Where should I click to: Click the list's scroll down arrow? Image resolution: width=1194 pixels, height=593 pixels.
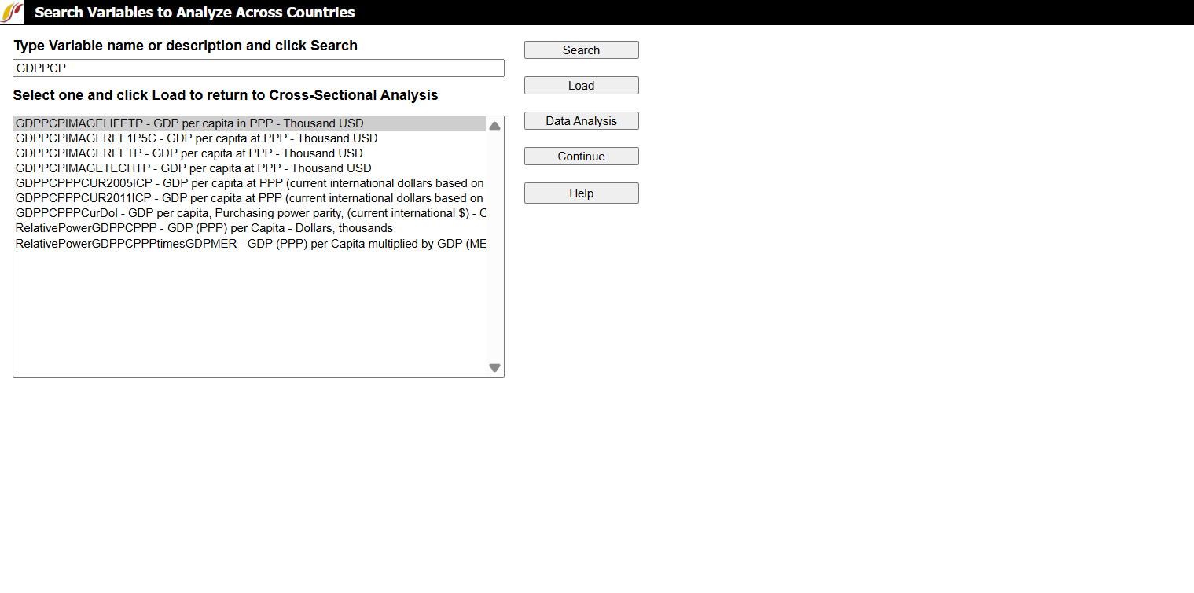tap(494, 367)
